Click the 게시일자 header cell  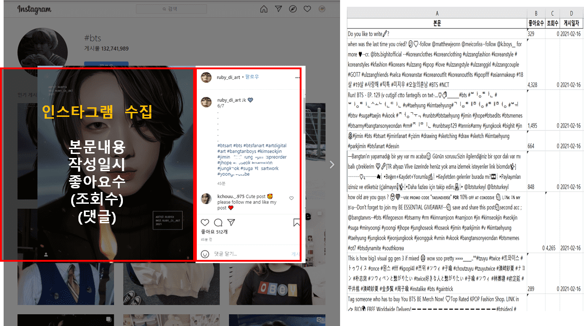pos(571,23)
